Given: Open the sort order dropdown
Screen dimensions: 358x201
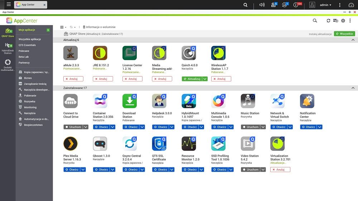Looking at the screenshot, I should coord(73,27).
